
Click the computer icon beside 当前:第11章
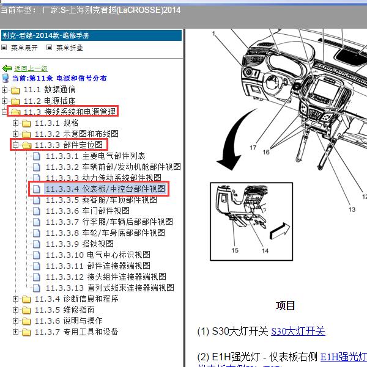pyautogui.click(x=6, y=78)
